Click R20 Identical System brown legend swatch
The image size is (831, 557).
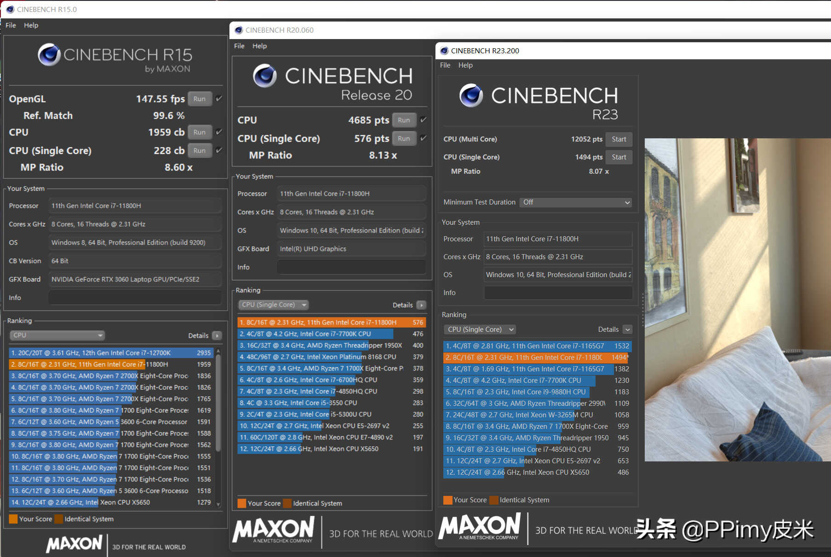tap(287, 504)
